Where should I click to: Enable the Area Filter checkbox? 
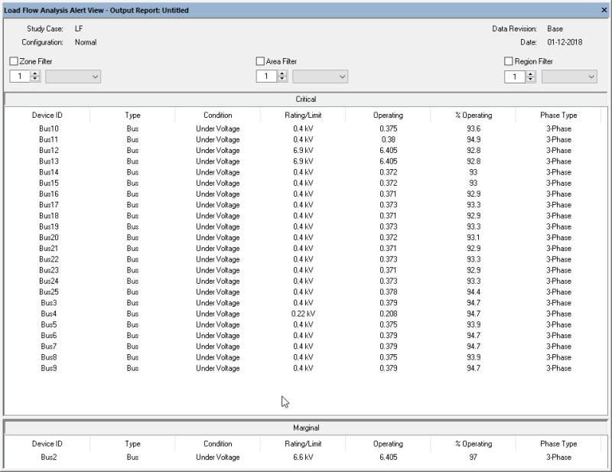tap(260, 61)
